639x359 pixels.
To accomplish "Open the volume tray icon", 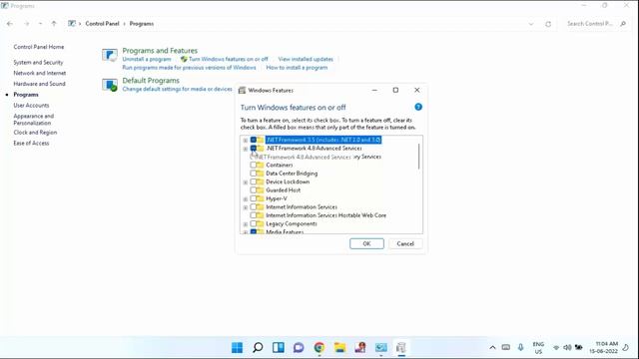I will [567, 348].
